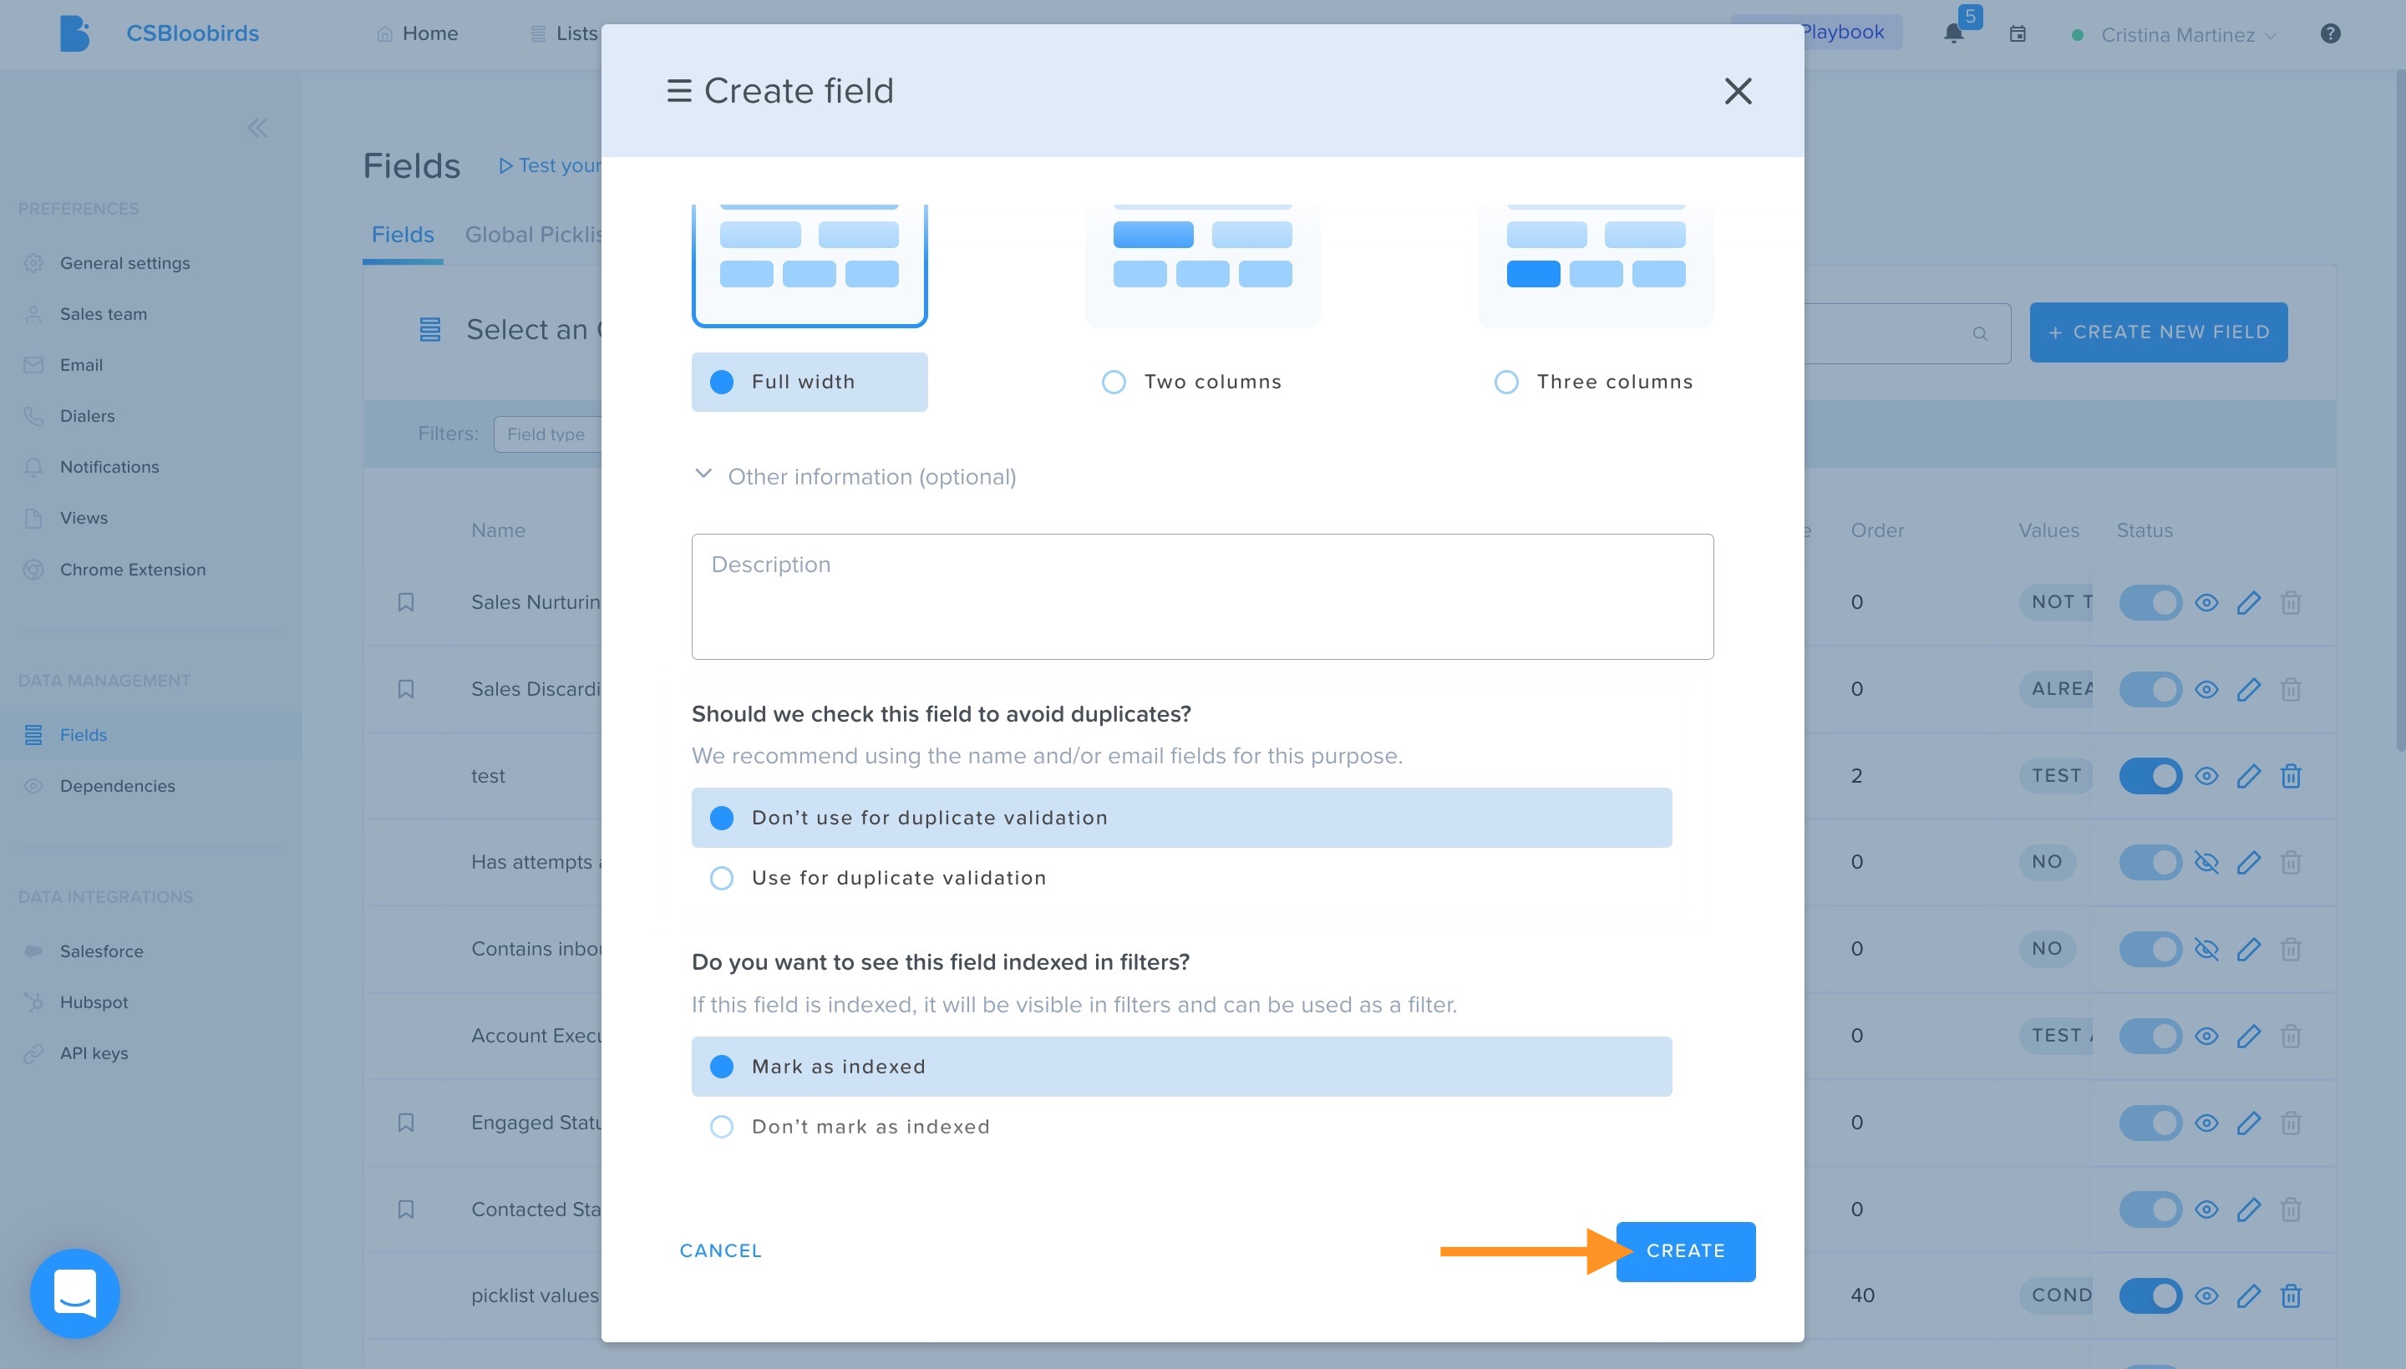The image size is (2406, 1369).
Task: Open Salesforce integration in sidebar
Action: coord(102,951)
